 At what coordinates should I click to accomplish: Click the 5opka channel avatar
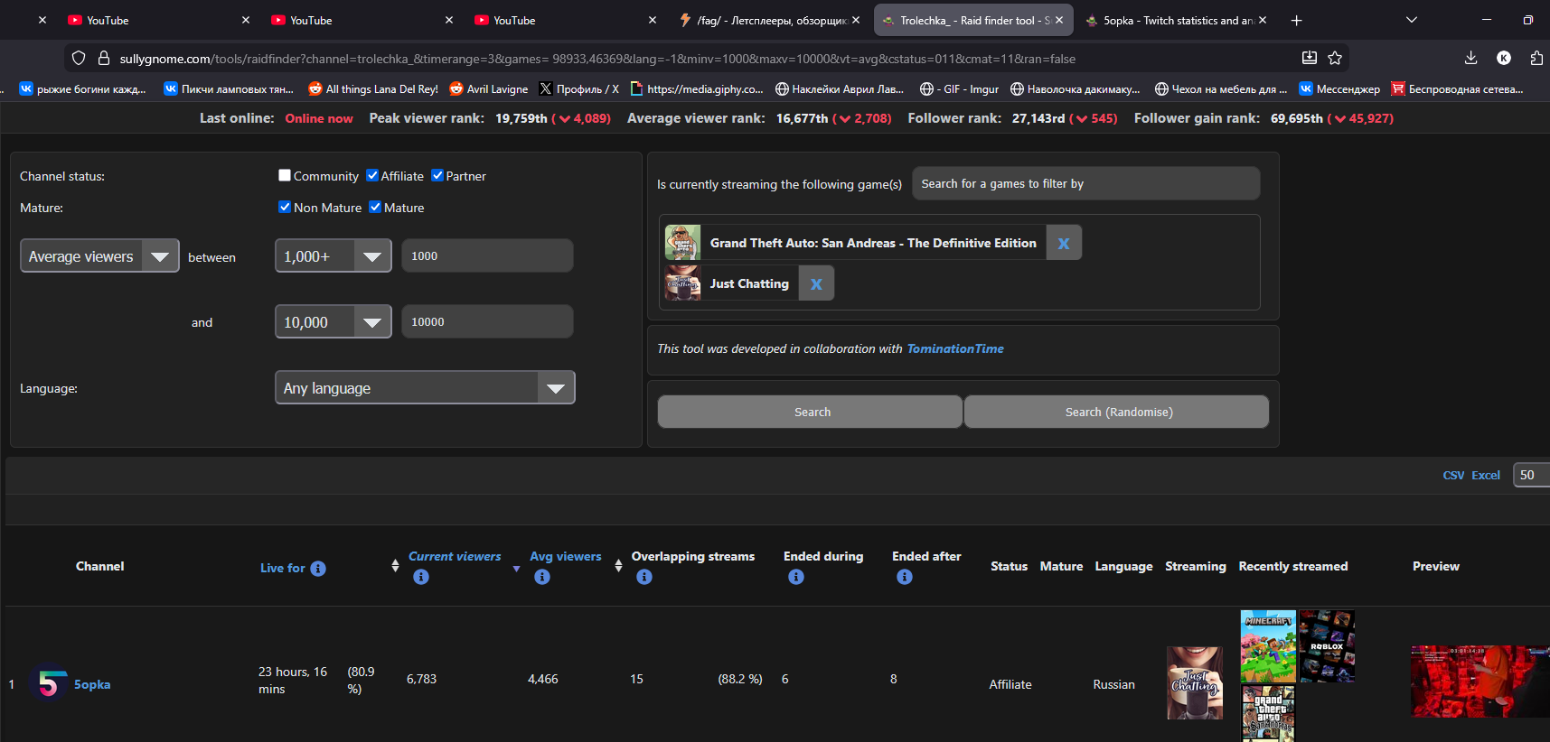(49, 684)
